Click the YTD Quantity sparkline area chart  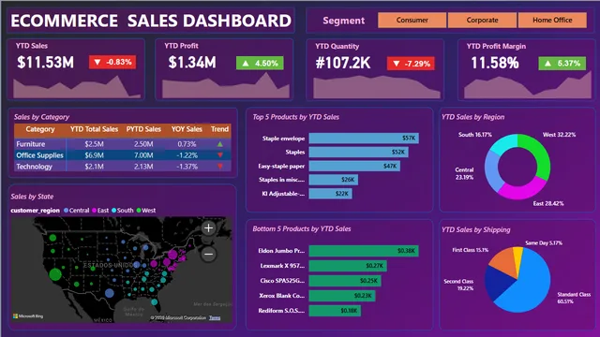[x=377, y=87]
